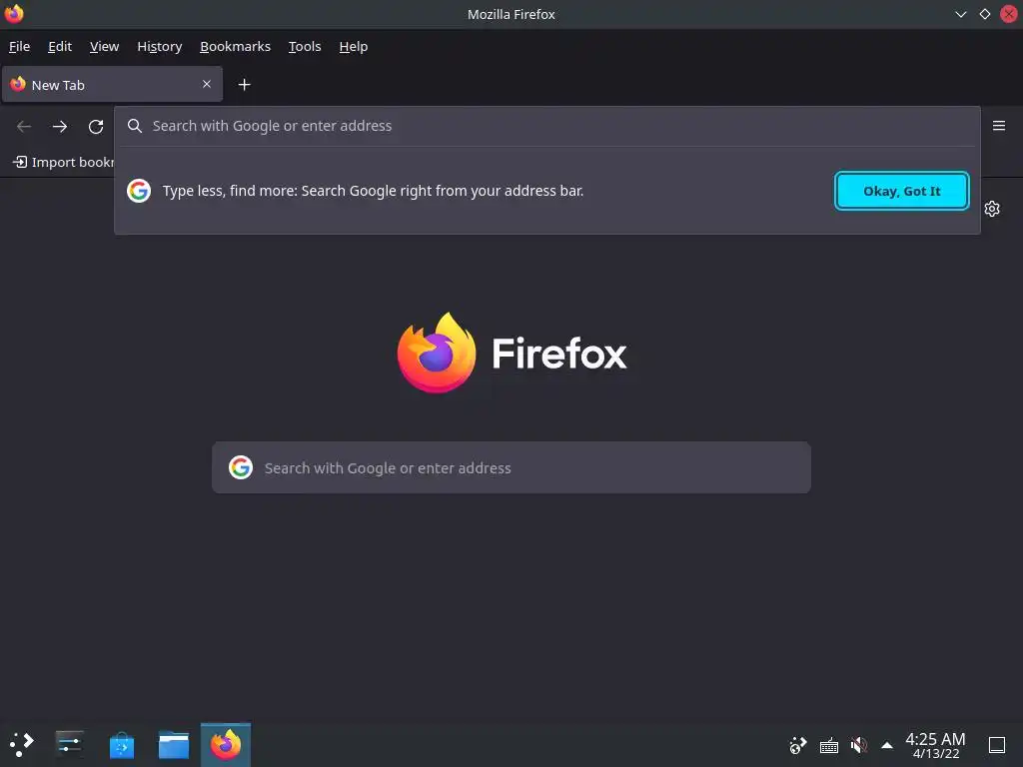Click the Google logo in the search tip
The height and width of the screenshot is (767, 1023).
(139, 191)
